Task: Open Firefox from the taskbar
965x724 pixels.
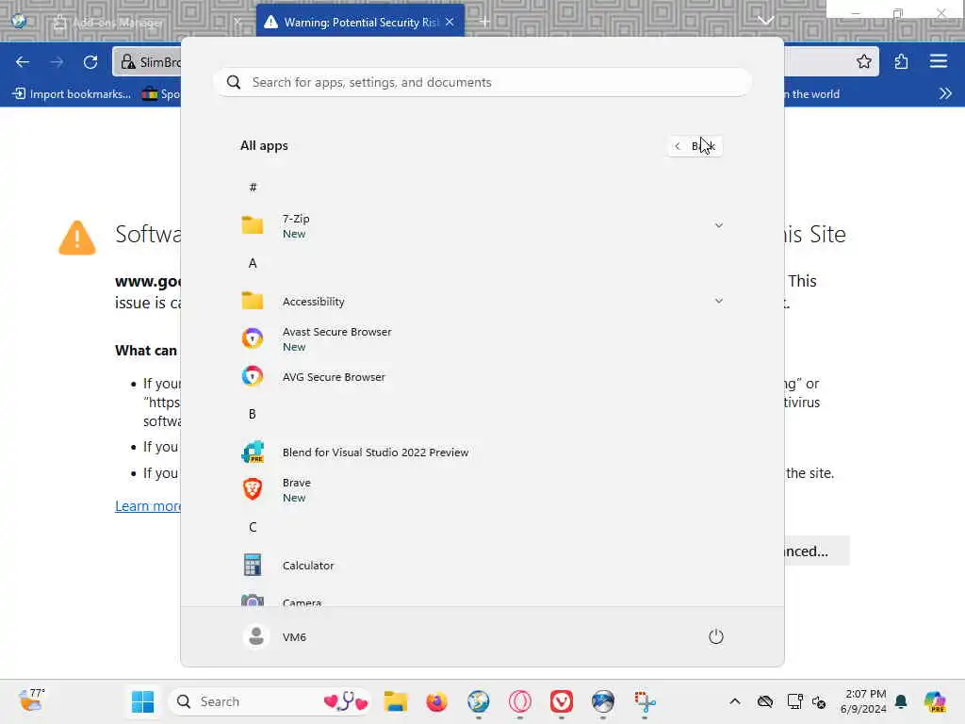Action: coord(436,701)
